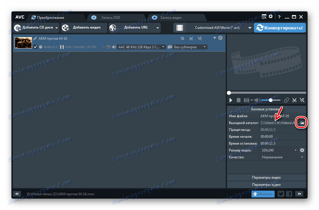Expand the Параметры видео section

[x=266, y=178]
